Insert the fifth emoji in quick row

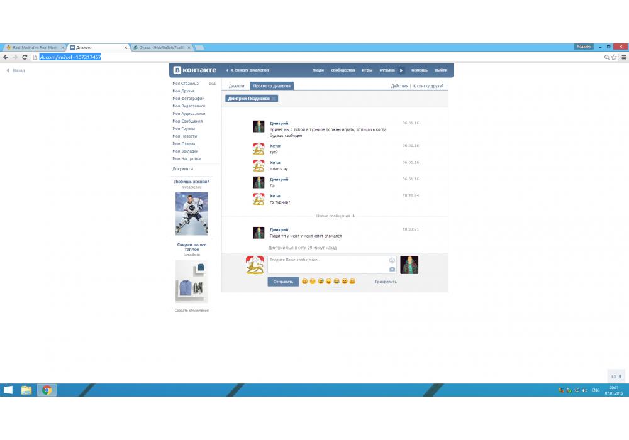click(x=336, y=282)
